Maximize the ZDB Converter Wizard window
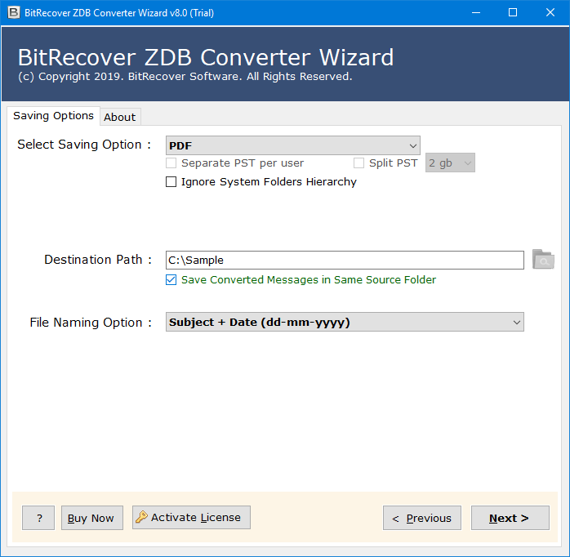 click(x=513, y=13)
